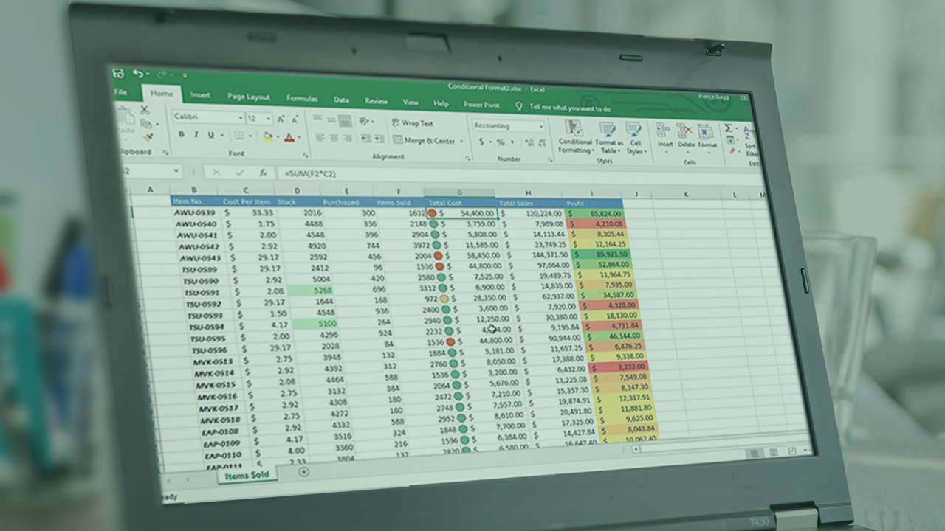
Task: Open the Formulas ribbon tab
Action: [302, 98]
